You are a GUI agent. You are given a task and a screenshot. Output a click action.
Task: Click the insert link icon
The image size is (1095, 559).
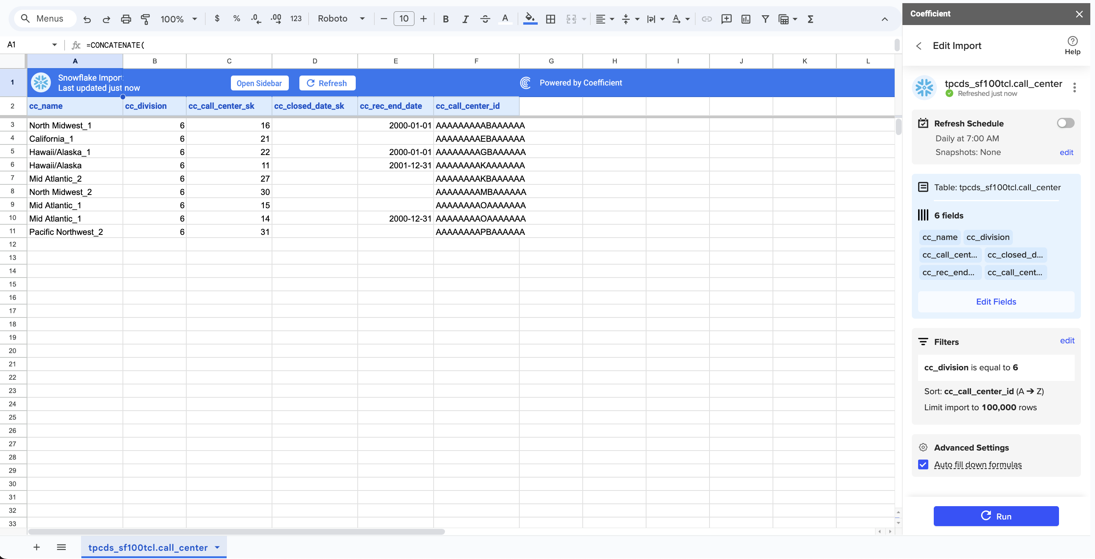706,19
